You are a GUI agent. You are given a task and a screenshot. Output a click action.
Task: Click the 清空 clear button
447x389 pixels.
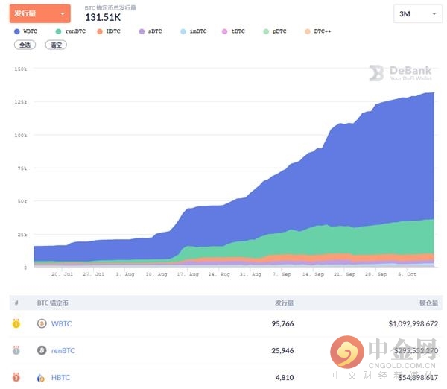coord(56,45)
